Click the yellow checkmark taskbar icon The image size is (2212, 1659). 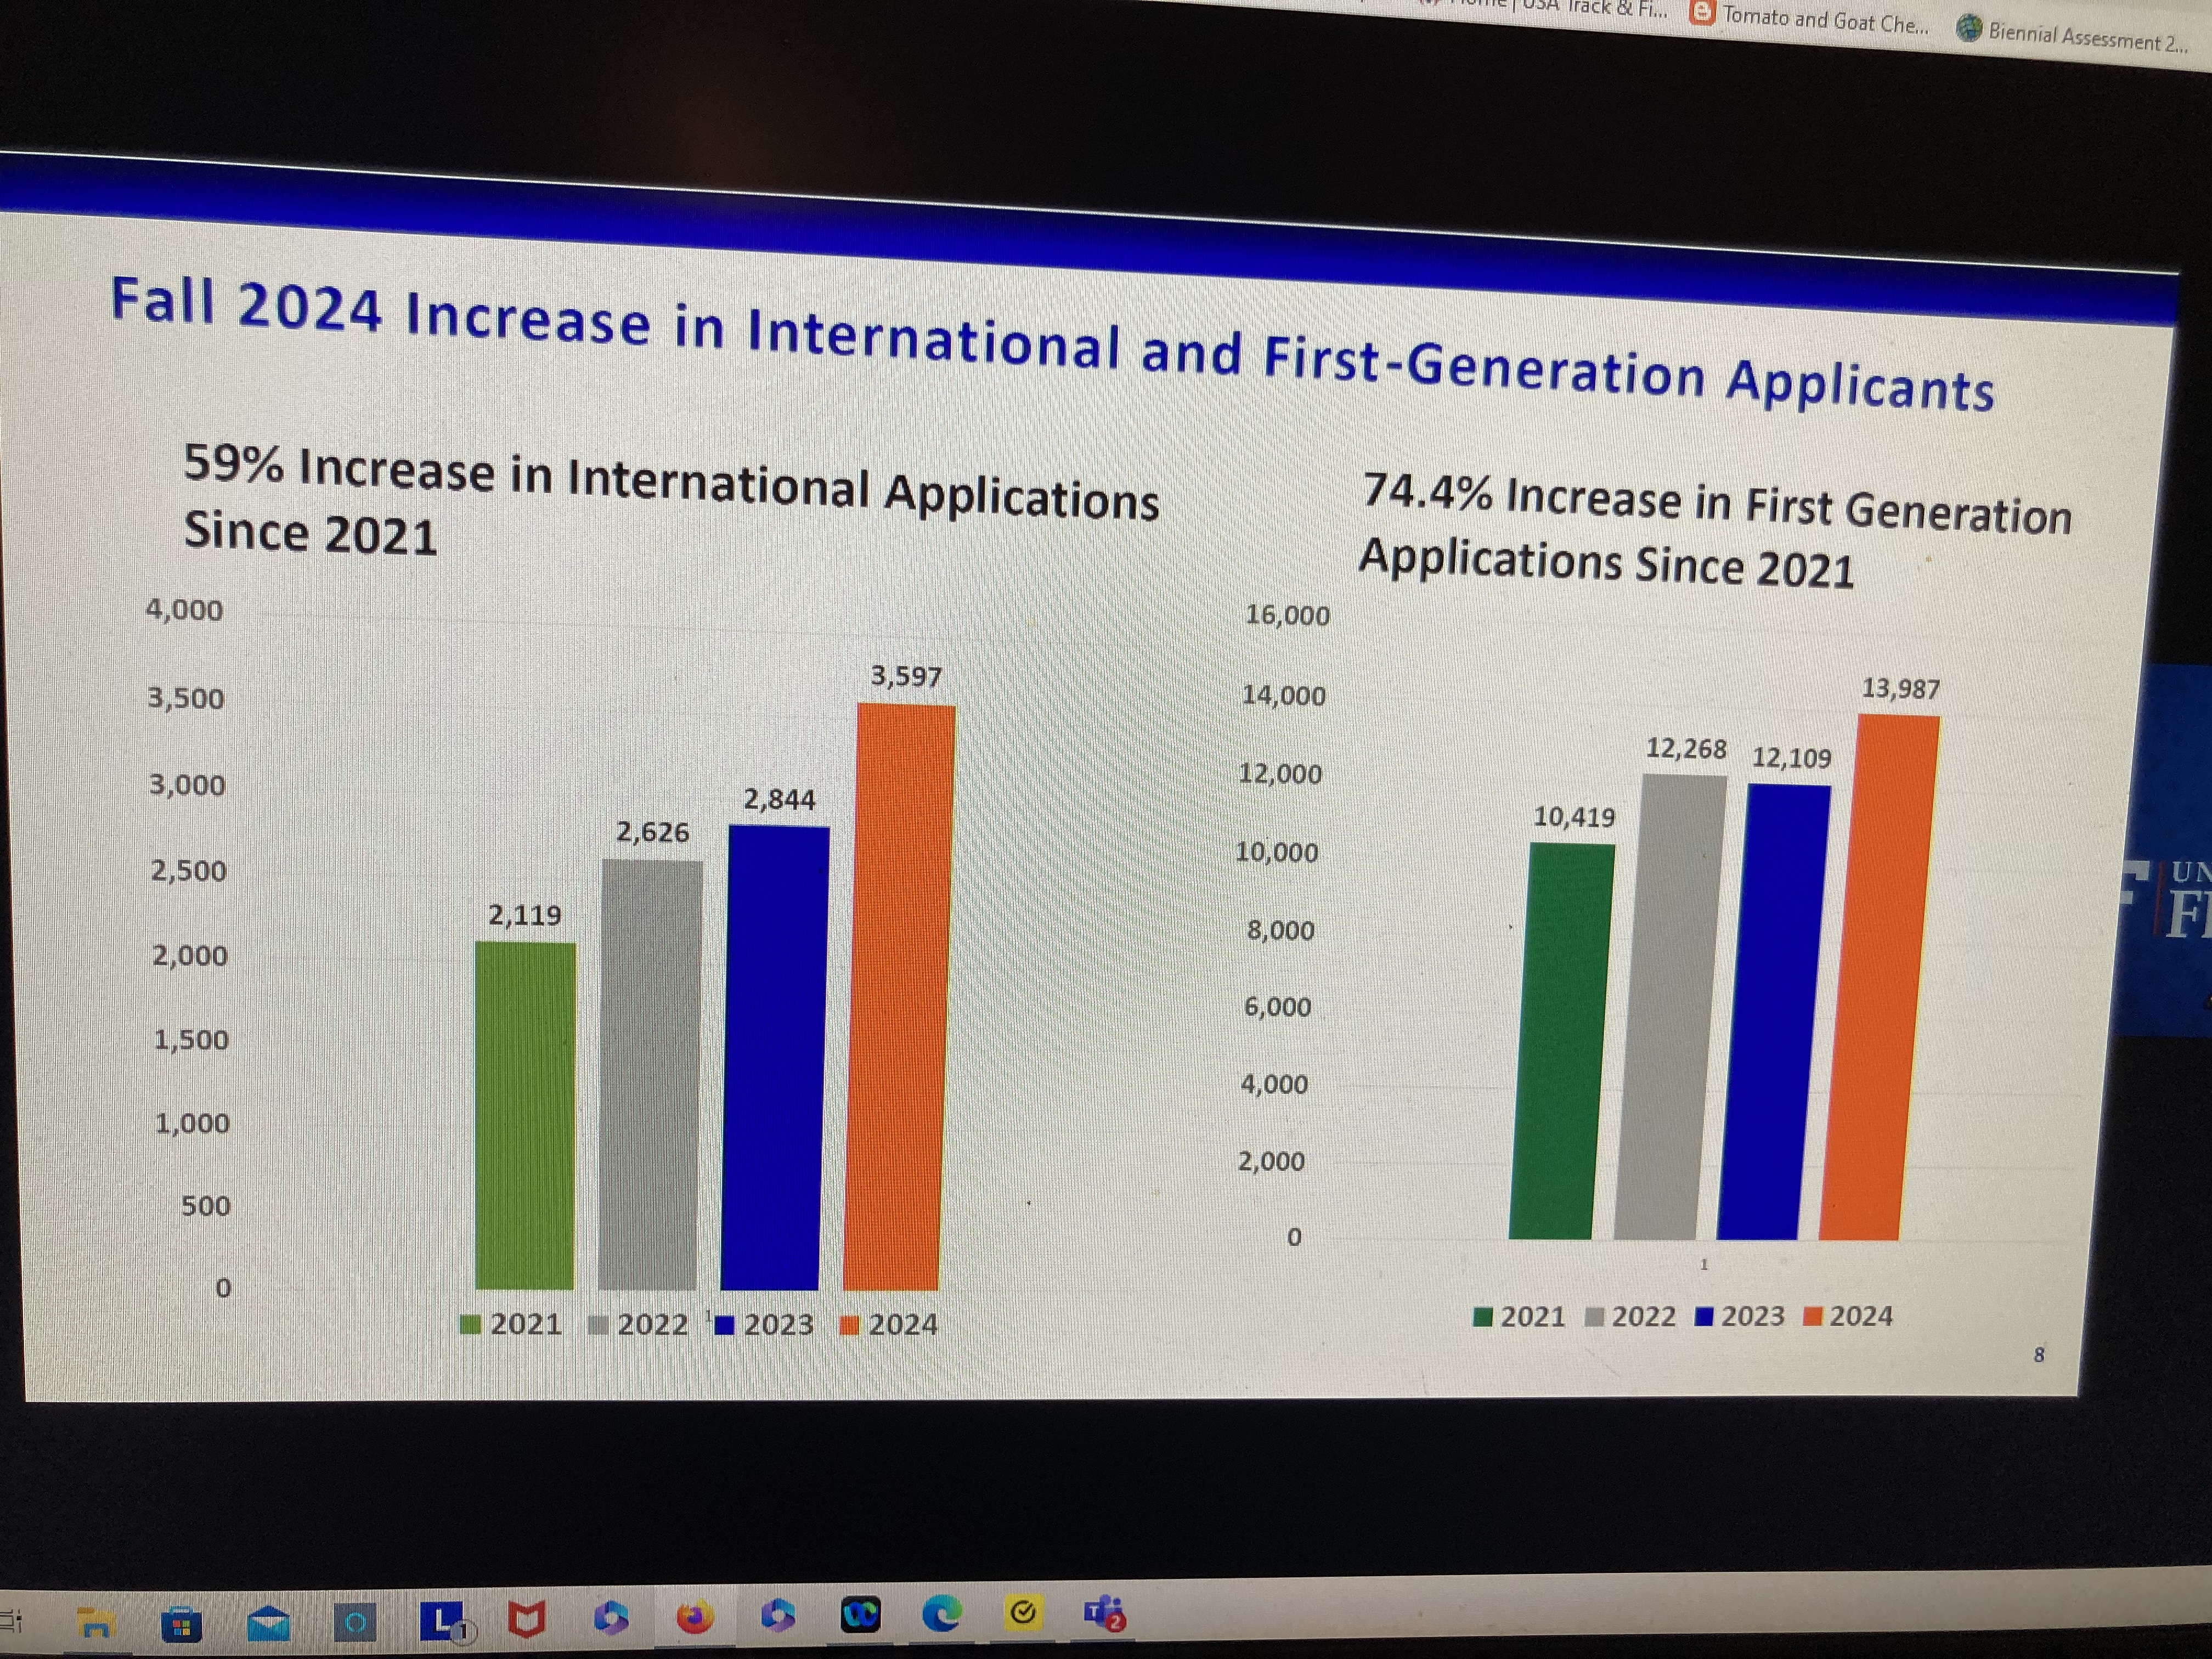[x=1023, y=1612]
